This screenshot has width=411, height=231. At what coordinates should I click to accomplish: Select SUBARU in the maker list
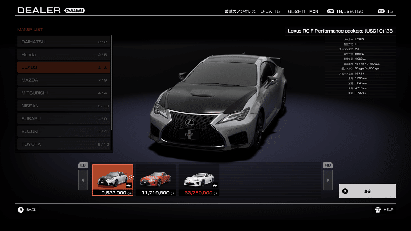[64, 119]
